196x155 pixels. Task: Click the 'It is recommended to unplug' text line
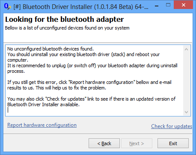tap(92, 66)
